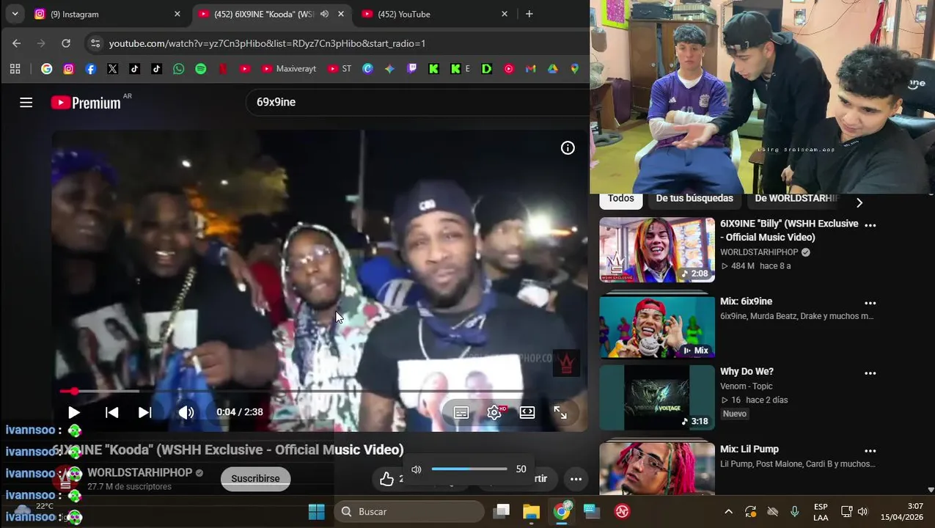Open options for Mix: Lil Pump

coord(870,451)
